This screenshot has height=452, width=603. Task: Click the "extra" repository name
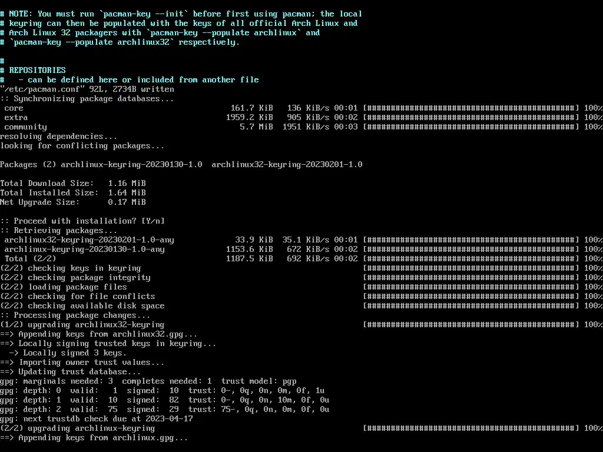click(x=16, y=118)
